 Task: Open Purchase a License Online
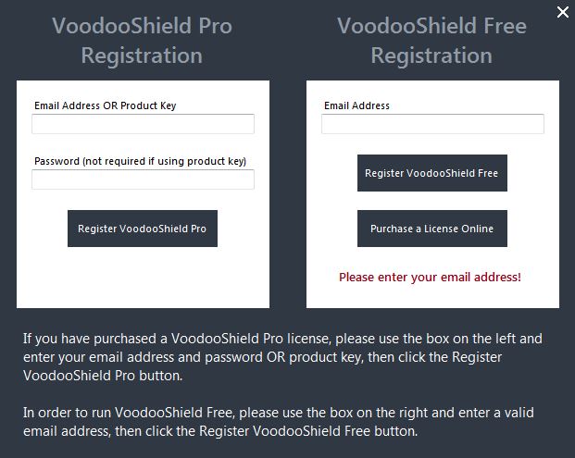431,229
